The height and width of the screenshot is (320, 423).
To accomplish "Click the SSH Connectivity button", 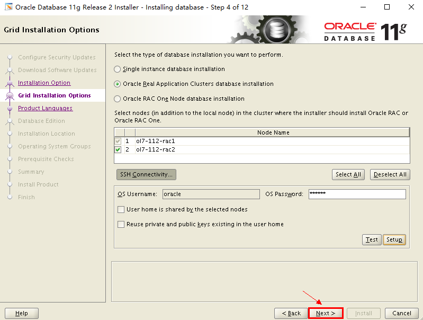I will (146, 174).
